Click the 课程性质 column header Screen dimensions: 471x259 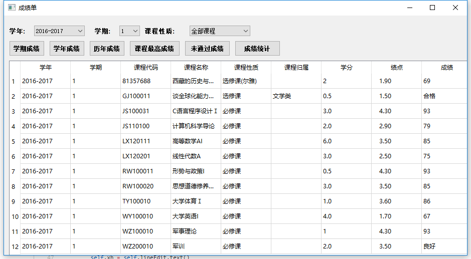246,68
